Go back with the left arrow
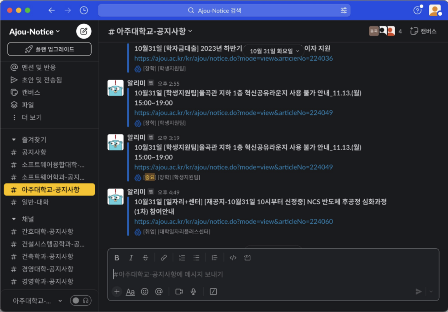 [52, 11]
